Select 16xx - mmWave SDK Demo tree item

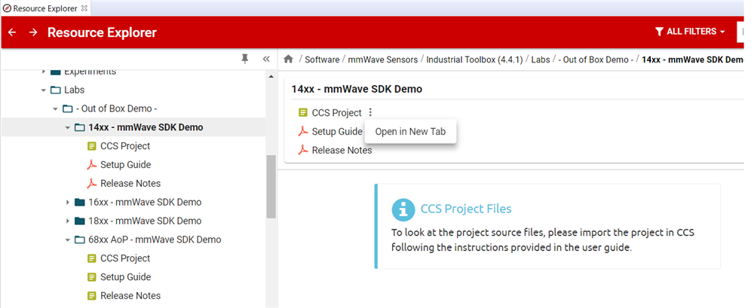click(x=145, y=203)
